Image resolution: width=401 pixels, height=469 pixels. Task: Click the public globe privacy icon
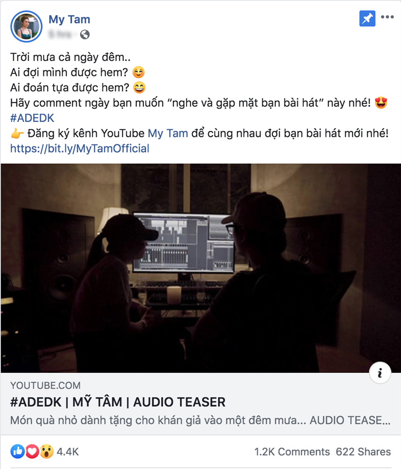pos(85,35)
